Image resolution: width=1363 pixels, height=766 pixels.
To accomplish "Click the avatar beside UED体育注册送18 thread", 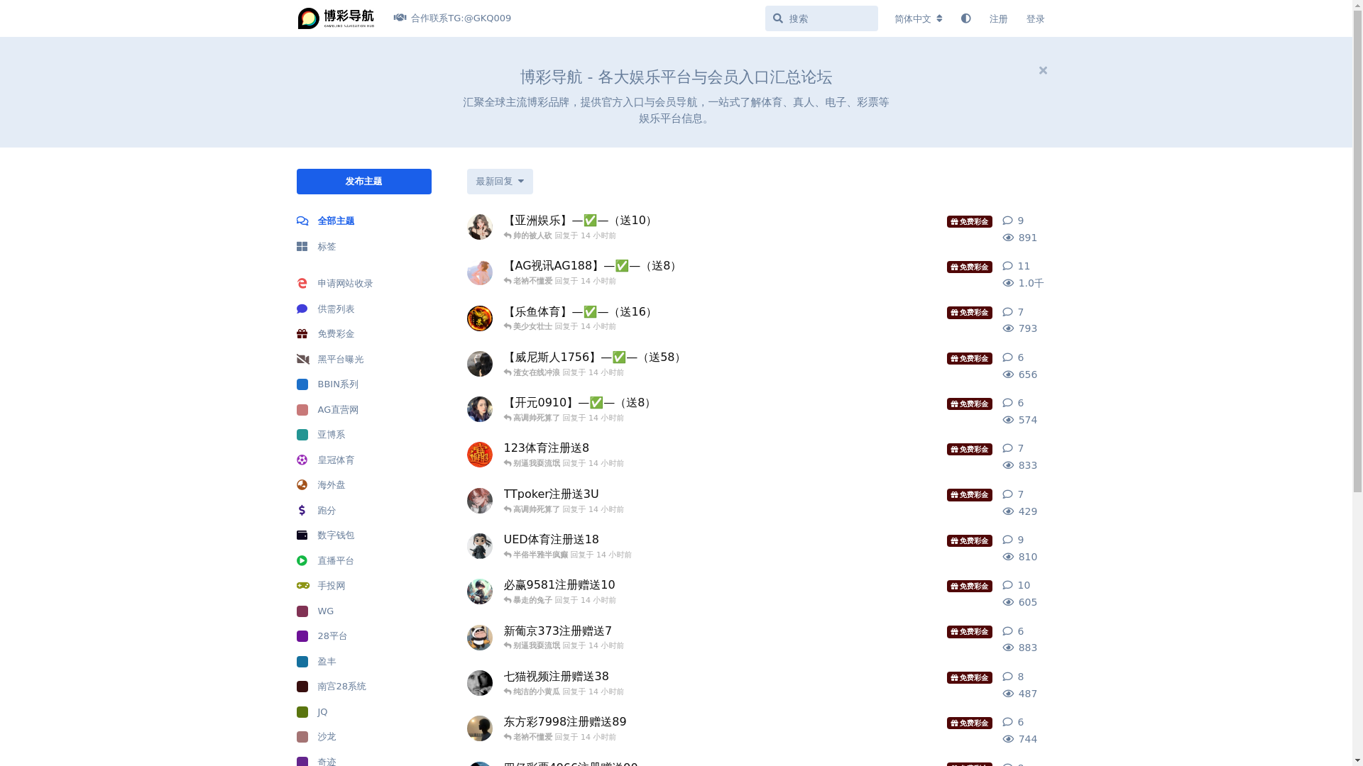I will coord(480,546).
